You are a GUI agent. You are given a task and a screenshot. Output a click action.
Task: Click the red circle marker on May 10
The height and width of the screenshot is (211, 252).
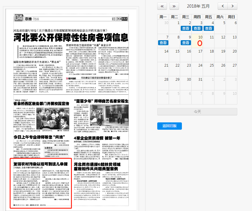tap(200, 43)
